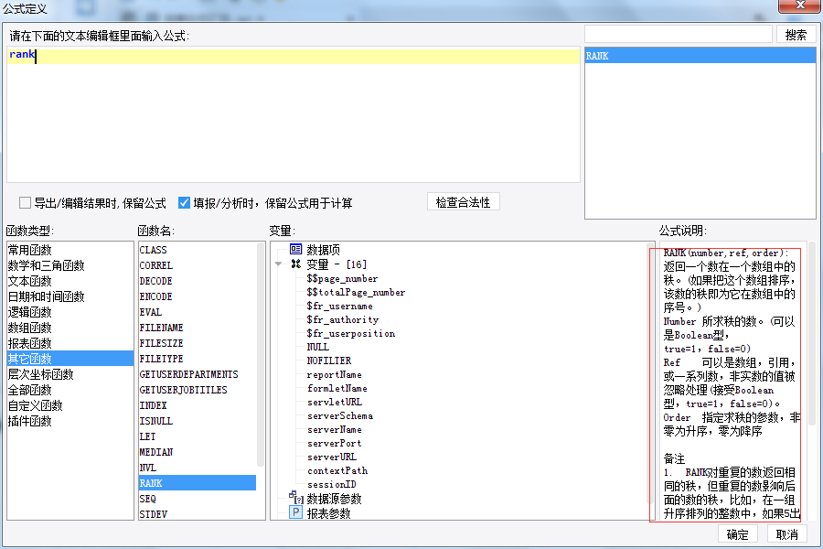Choose the GETUSERDEPARTMENTS function

198,374
